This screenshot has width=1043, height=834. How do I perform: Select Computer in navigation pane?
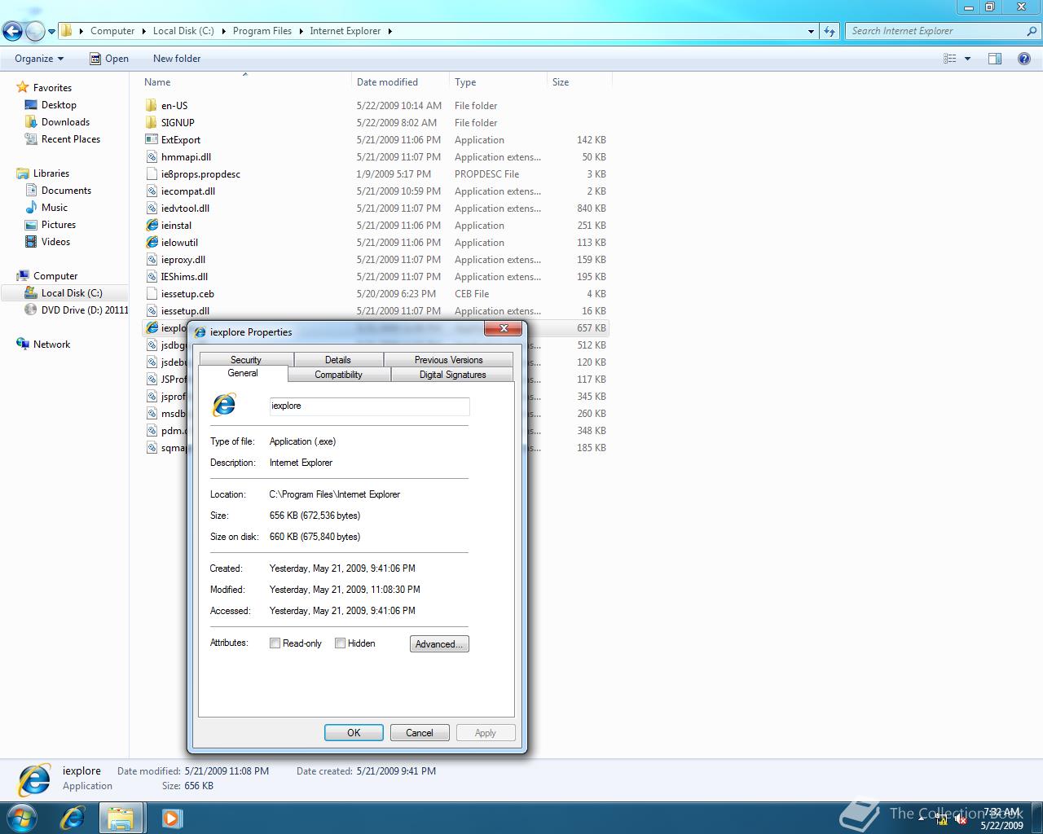(x=55, y=276)
